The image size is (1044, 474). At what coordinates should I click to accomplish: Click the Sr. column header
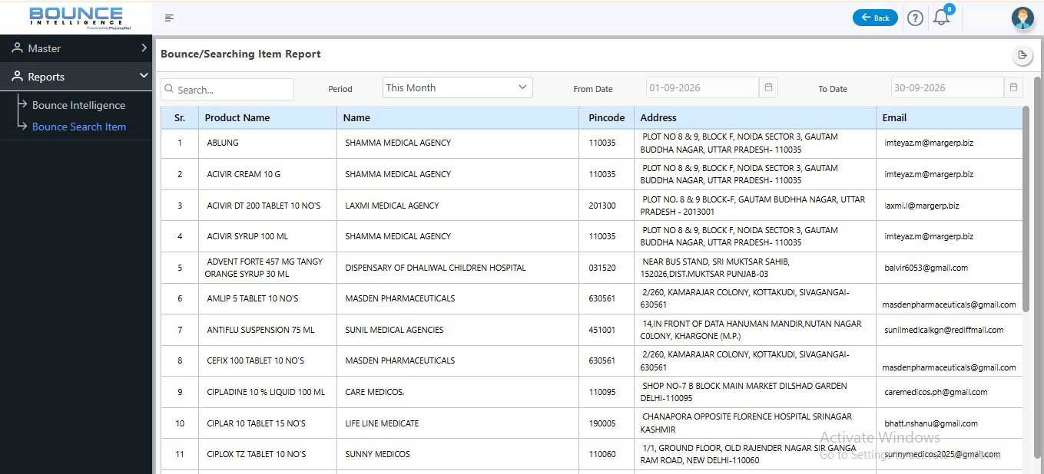point(180,117)
